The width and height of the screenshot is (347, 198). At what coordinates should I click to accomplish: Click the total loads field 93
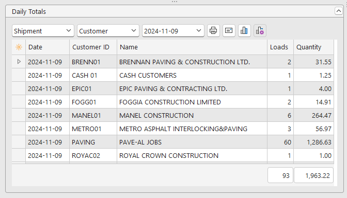pyautogui.click(x=280, y=175)
